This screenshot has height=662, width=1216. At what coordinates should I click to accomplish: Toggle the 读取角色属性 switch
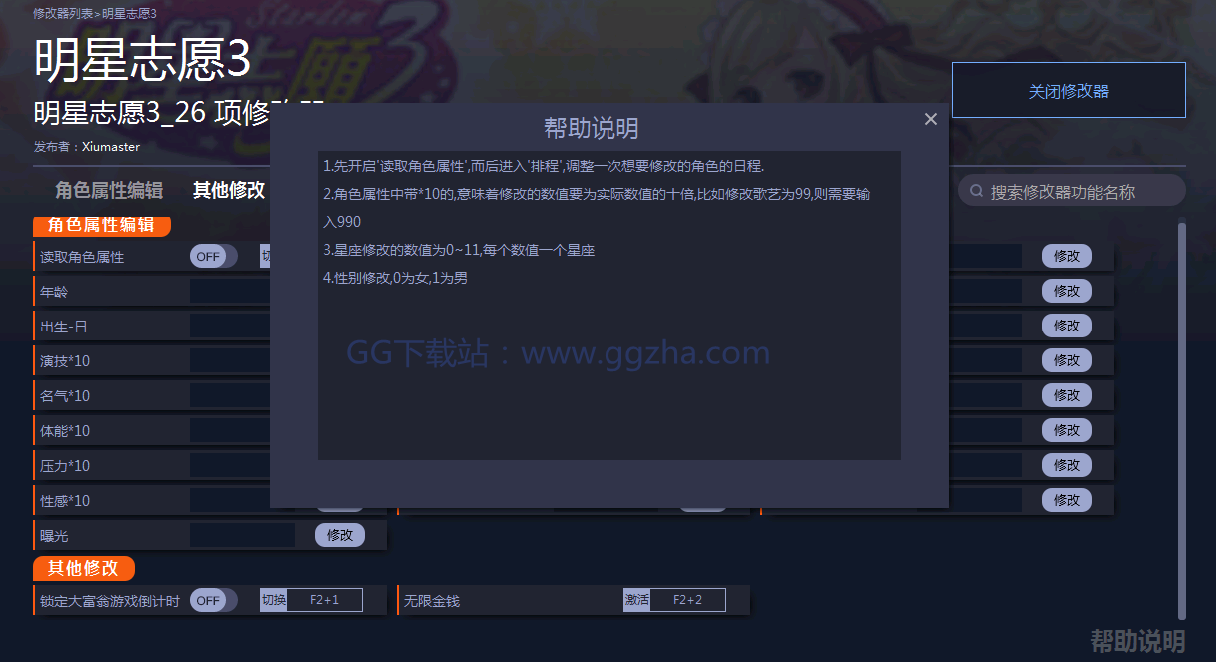(x=214, y=256)
